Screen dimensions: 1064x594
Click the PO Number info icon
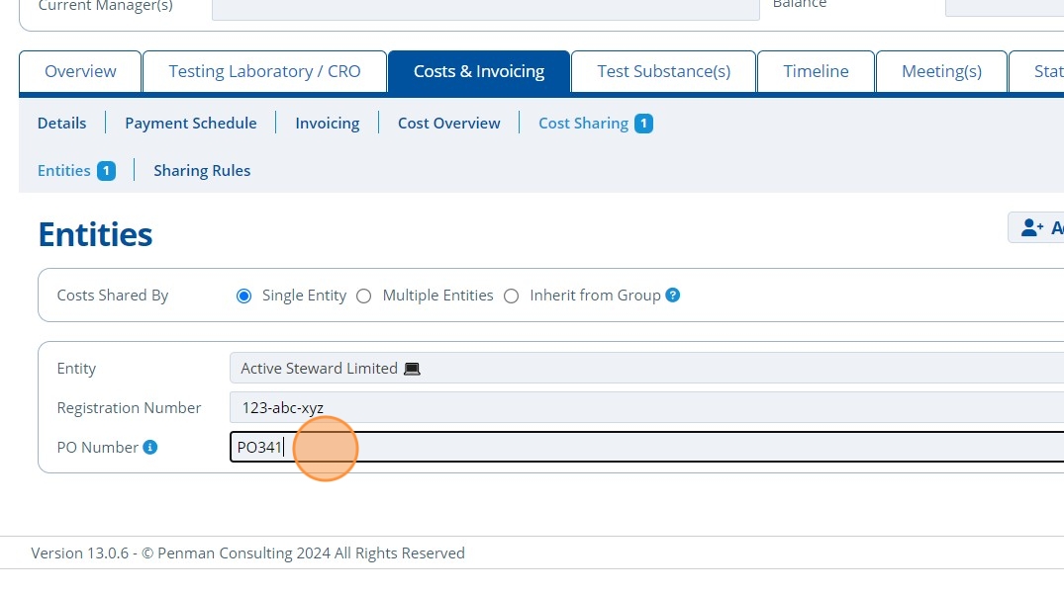coord(150,448)
